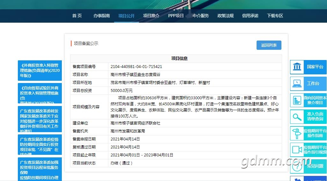This screenshot has height=181, width=327.
Task: Click the 项目总投资 row label
Action: tap(82, 90)
